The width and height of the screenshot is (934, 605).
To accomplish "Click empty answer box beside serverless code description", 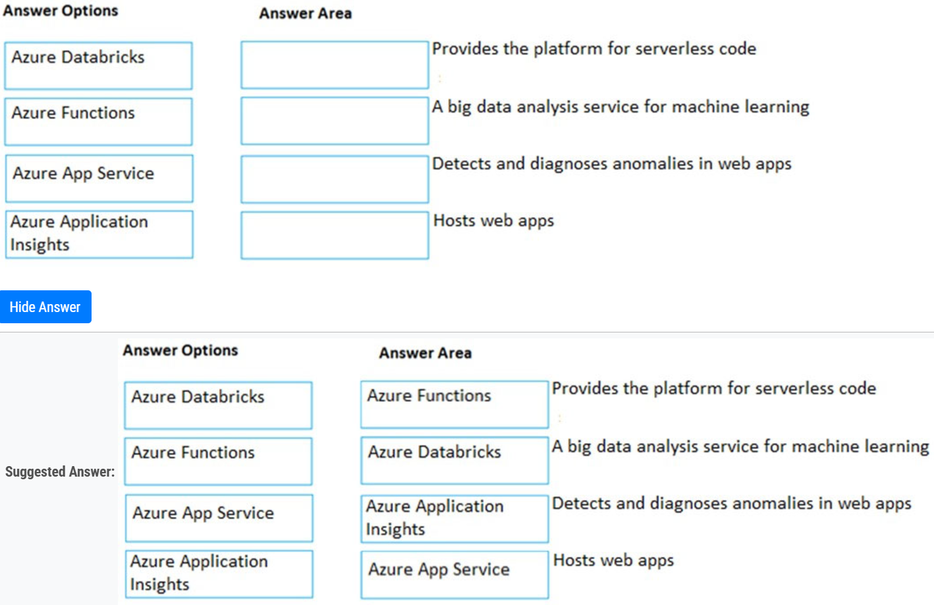I will [x=335, y=65].
